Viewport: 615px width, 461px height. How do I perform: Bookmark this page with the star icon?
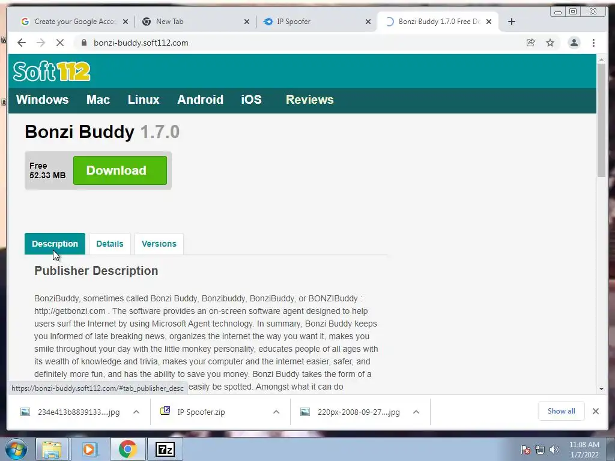[550, 43]
